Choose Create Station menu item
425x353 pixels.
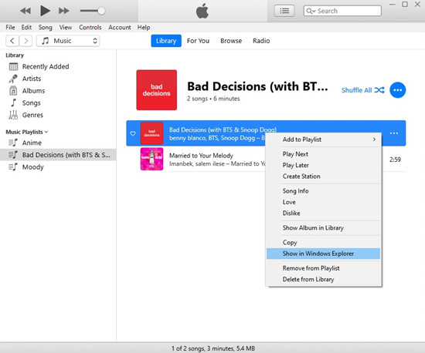324,176
